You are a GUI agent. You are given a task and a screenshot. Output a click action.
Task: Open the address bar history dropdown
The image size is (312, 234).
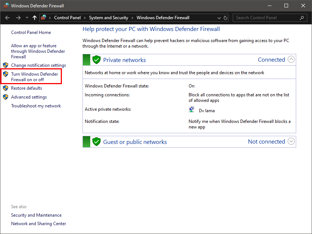click(219, 18)
